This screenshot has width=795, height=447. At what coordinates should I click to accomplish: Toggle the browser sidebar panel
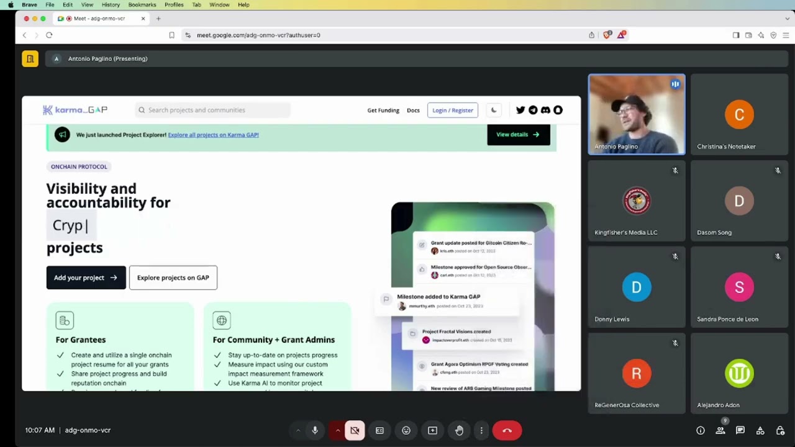(736, 35)
